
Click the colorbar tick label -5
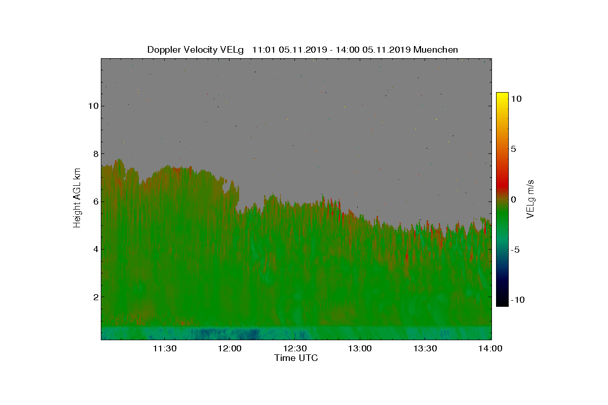(x=515, y=250)
